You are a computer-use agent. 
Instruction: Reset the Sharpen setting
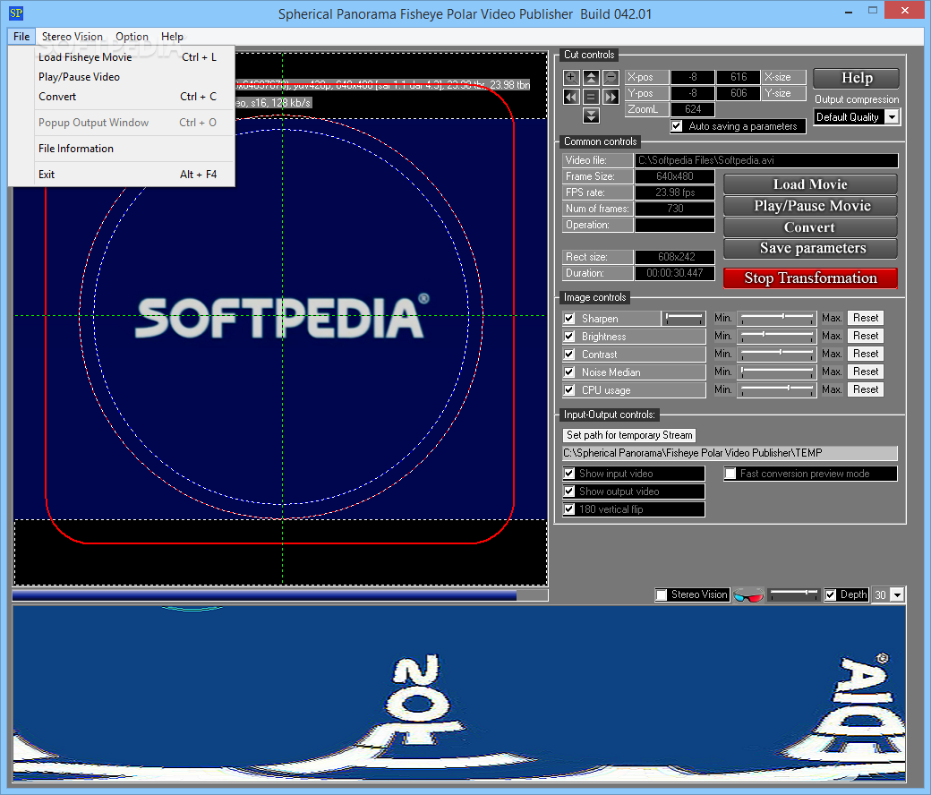tap(866, 318)
